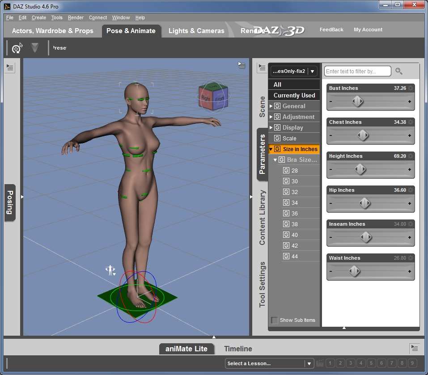
Task: Open the Tool Settings side tab
Action: point(262,284)
